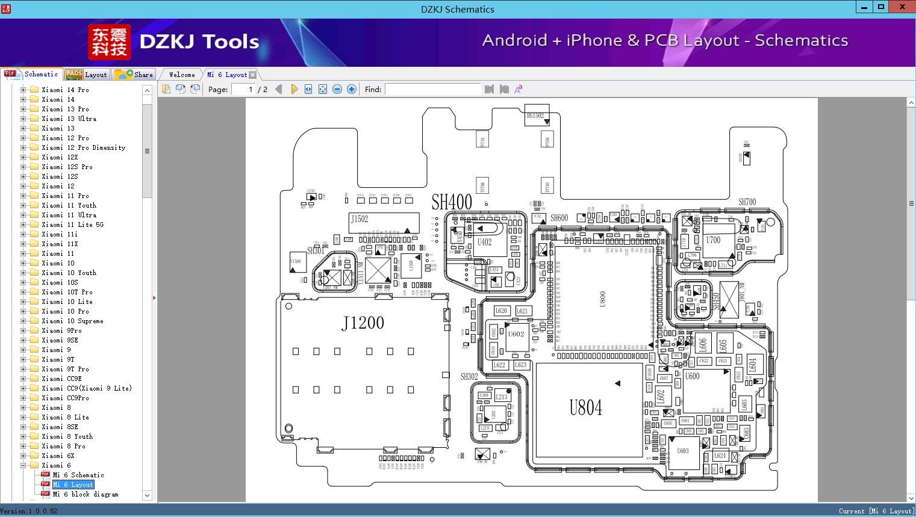Expand the Xiaomi 11 Lite 5G folder
Viewport: 916px width, 517px height.
(x=23, y=224)
